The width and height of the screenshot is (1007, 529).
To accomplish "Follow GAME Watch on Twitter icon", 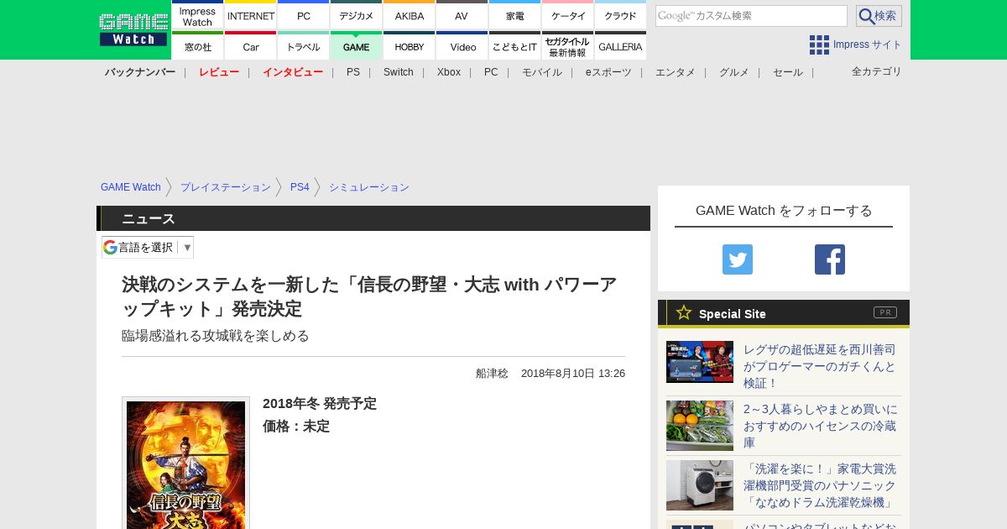I will pyautogui.click(x=738, y=259).
